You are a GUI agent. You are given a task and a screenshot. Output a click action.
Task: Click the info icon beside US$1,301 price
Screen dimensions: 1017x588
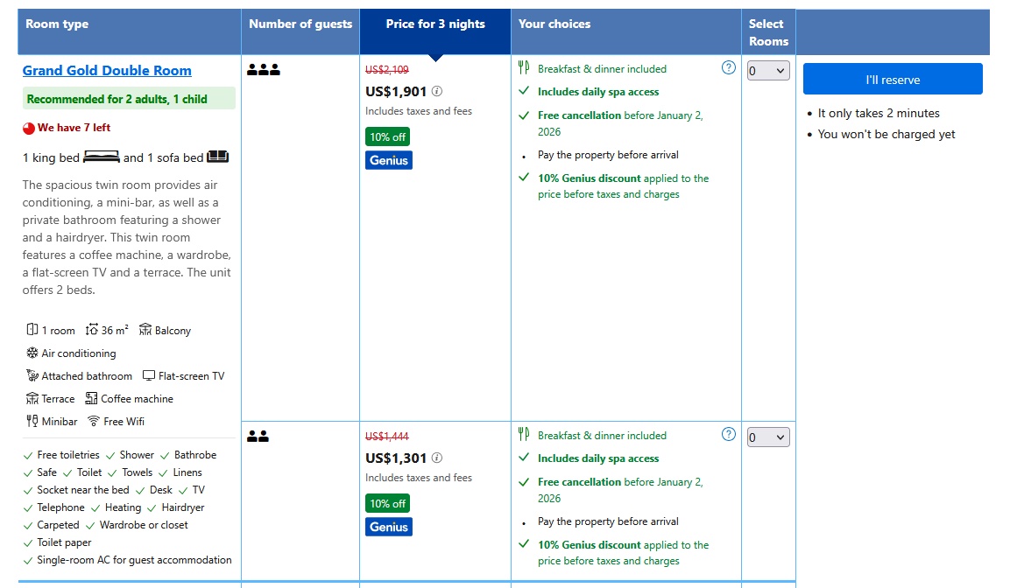click(437, 458)
